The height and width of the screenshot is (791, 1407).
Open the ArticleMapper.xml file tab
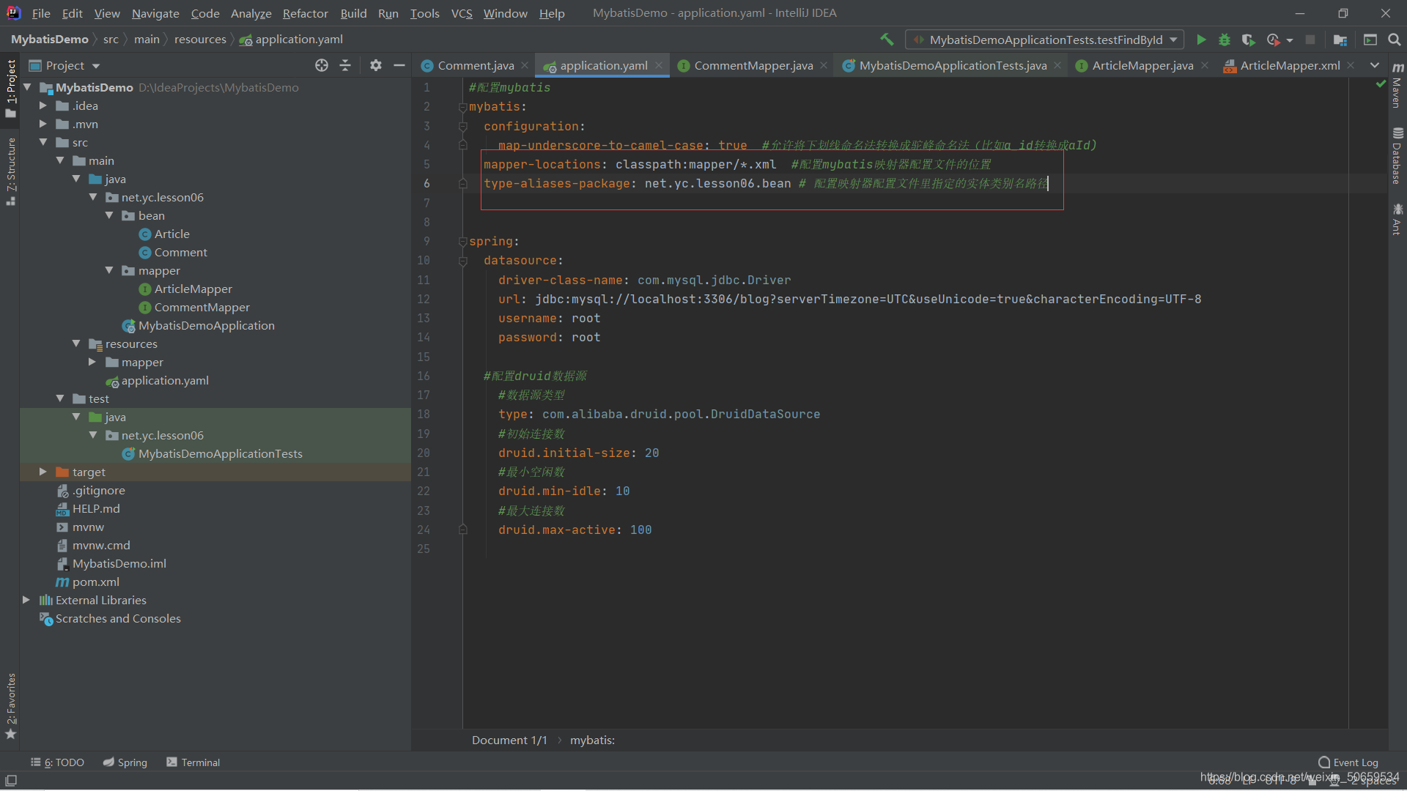(1289, 64)
